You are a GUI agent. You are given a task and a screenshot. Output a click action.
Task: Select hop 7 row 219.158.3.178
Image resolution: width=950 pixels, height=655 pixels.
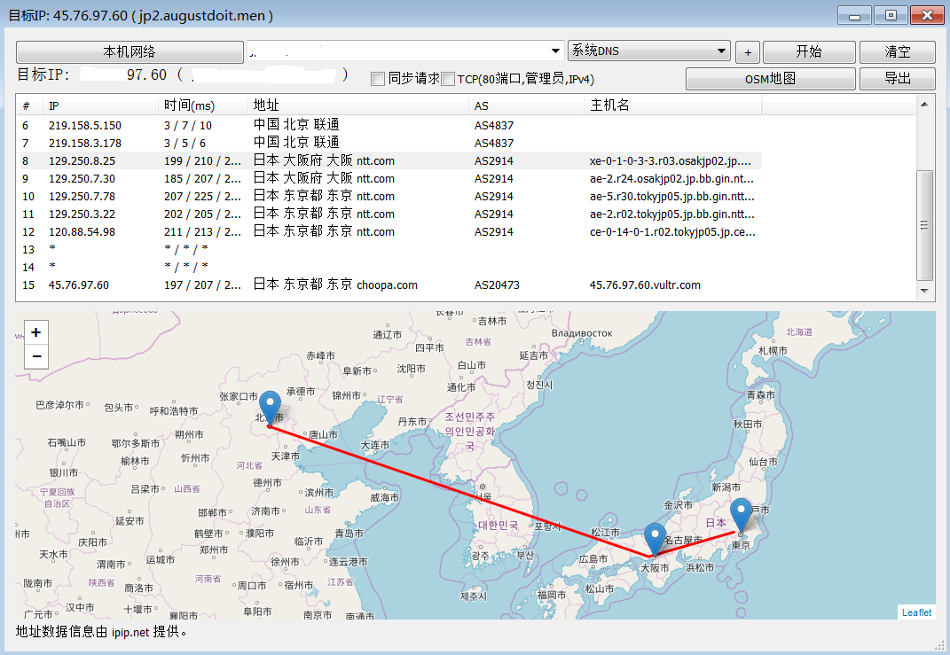[x=389, y=143]
